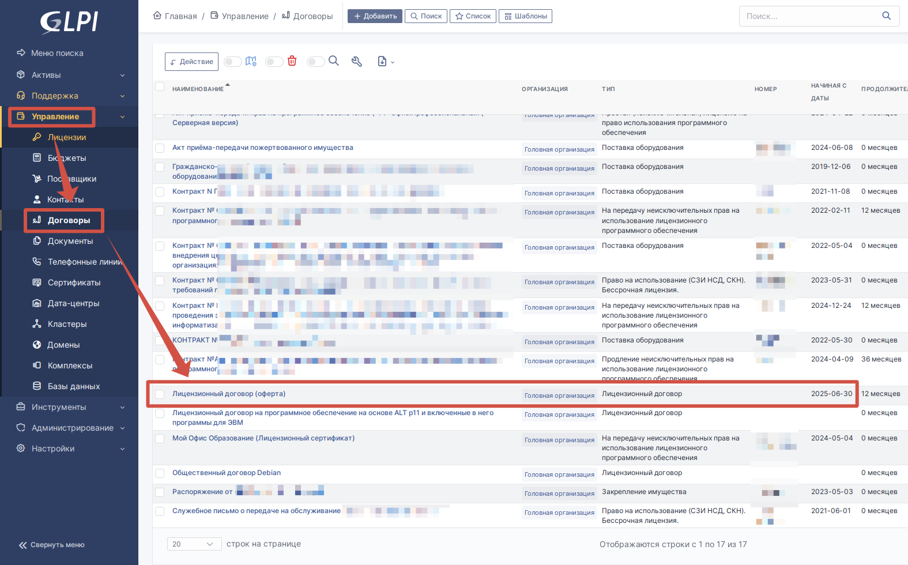Click the GLPI logo

tap(69, 22)
